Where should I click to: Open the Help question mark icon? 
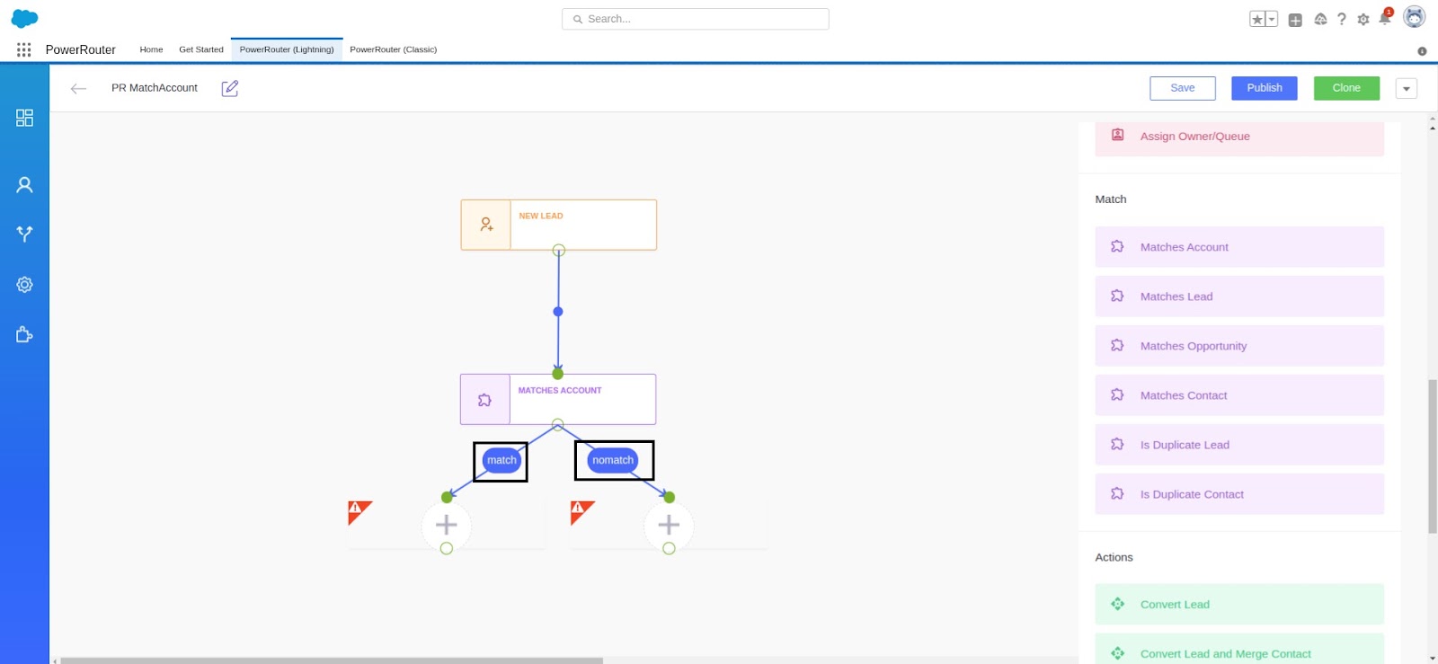pyautogui.click(x=1342, y=19)
